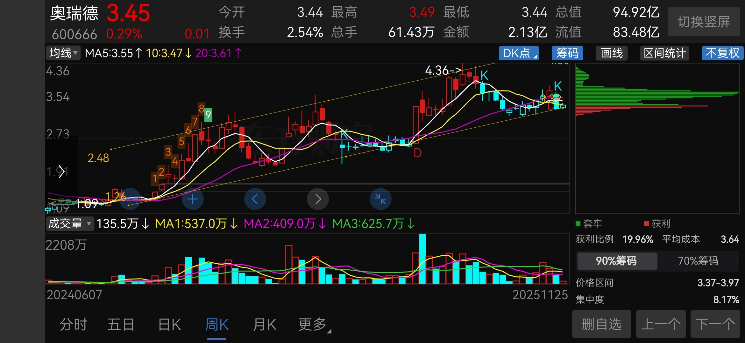Open the 成交量 indicator dropdown
745x343 pixels.
pos(70,224)
